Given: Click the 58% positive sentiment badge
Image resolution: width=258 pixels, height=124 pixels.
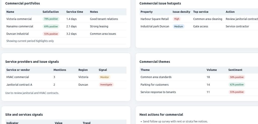Looking at the screenshot, I should coord(237,77).
